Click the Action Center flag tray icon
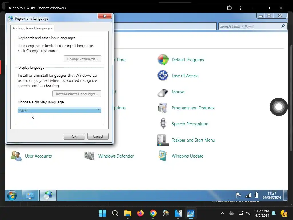Screen dimensions: 293x220 pos(238,195)
